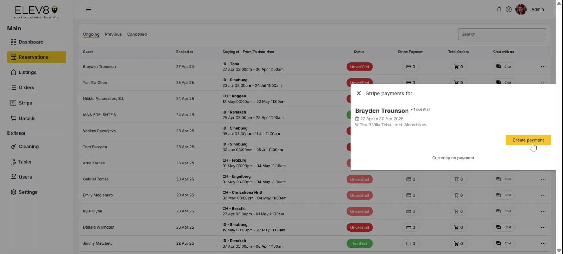Image resolution: width=563 pixels, height=254 pixels.
Task: Open total orders for Brayden Trounson row
Action: (x=458, y=67)
